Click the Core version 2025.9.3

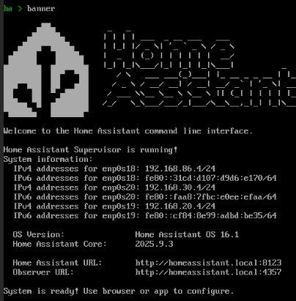tap(154, 244)
